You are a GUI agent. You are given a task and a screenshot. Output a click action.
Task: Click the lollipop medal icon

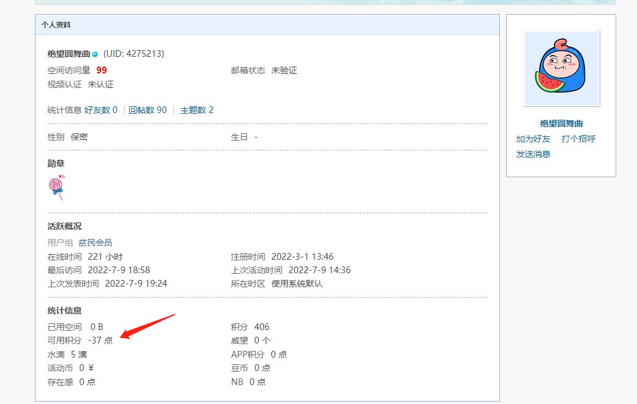[x=57, y=188]
